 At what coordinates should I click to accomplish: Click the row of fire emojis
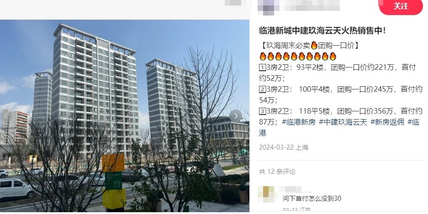298,57
